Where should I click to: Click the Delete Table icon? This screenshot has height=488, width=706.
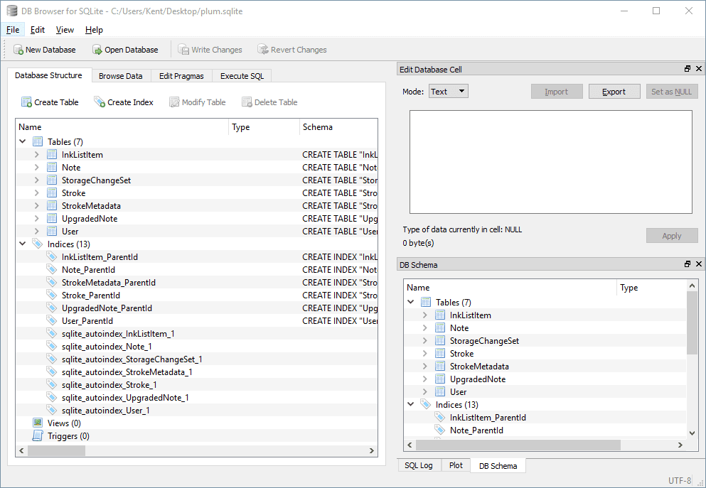[247, 102]
